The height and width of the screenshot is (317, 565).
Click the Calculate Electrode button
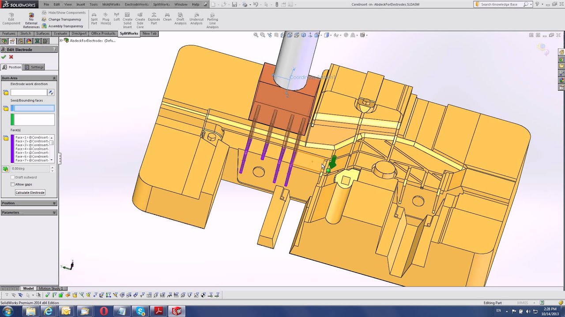[x=30, y=192]
